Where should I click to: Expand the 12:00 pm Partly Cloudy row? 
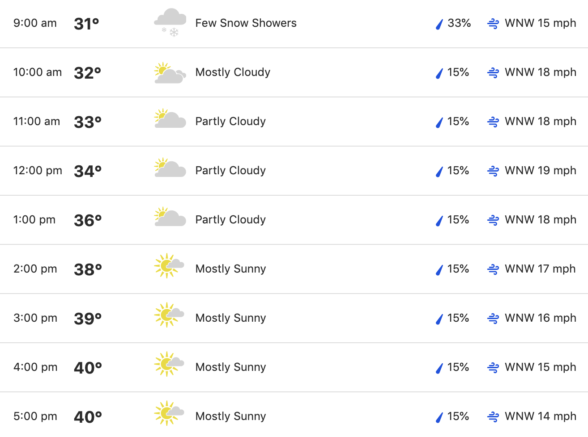[294, 171]
